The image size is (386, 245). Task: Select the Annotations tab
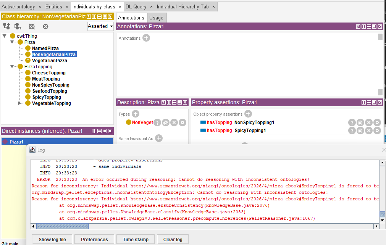point(131,18)
